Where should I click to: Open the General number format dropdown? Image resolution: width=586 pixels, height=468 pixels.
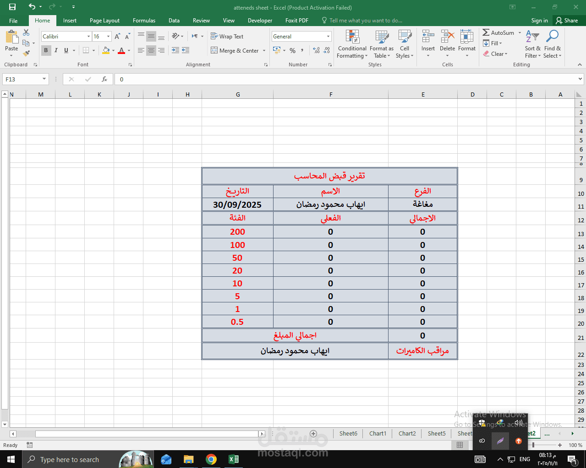[x=328, y=37]
